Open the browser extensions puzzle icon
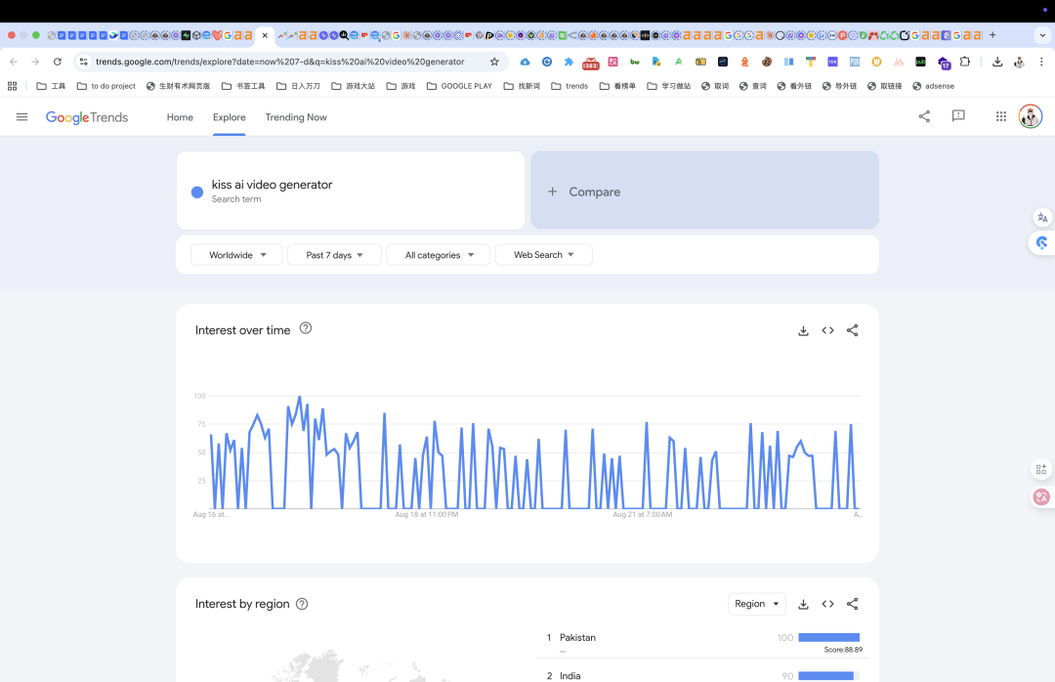This screenshot has height=682, width=1055. (965, 62)
